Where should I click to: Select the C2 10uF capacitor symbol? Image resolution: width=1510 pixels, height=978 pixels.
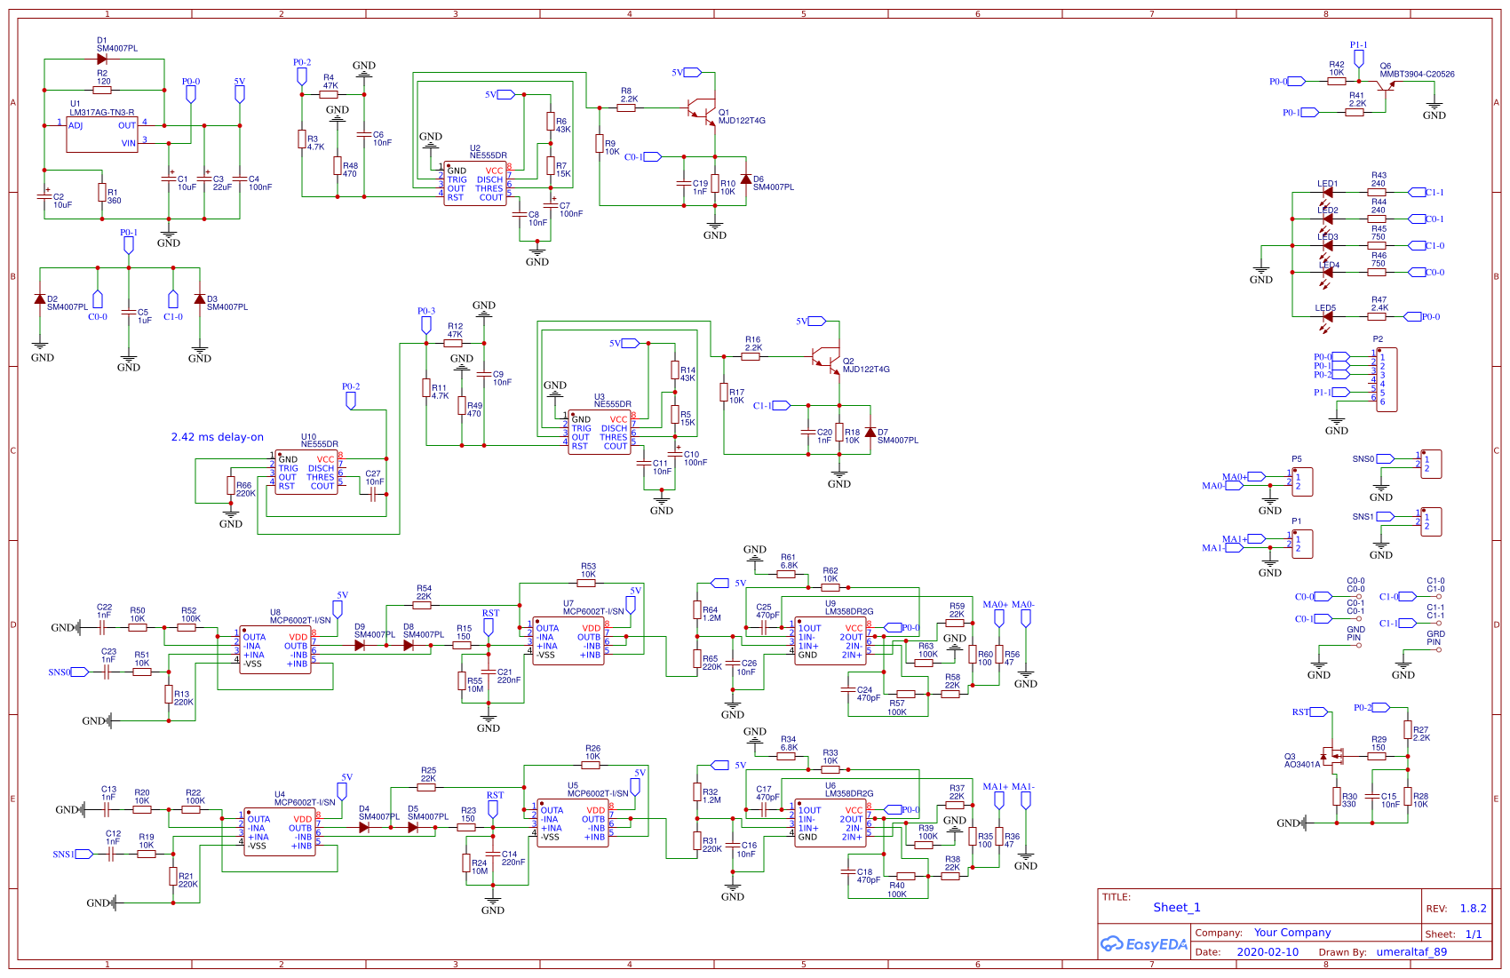[x=44, y=196]
